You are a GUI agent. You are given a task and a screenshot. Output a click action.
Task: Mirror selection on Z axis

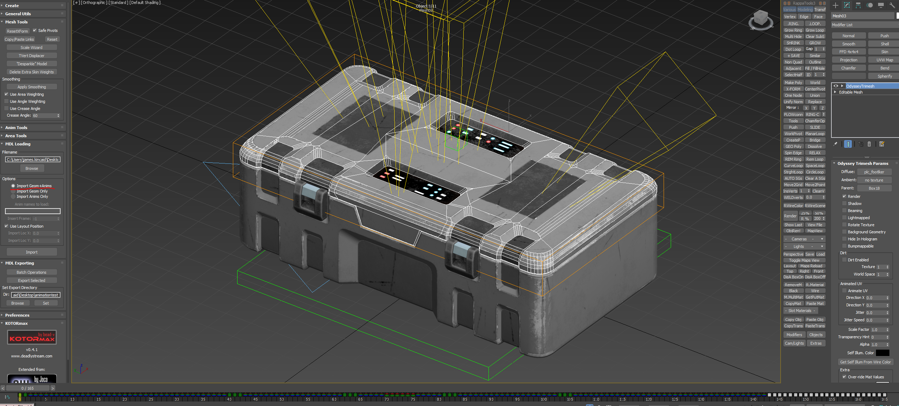(822, 108)
